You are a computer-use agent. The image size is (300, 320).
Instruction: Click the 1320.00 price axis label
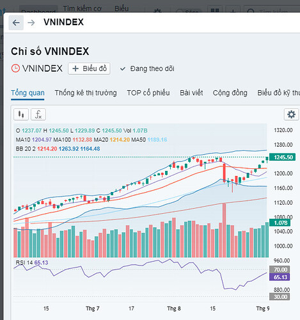coord(283,130)
